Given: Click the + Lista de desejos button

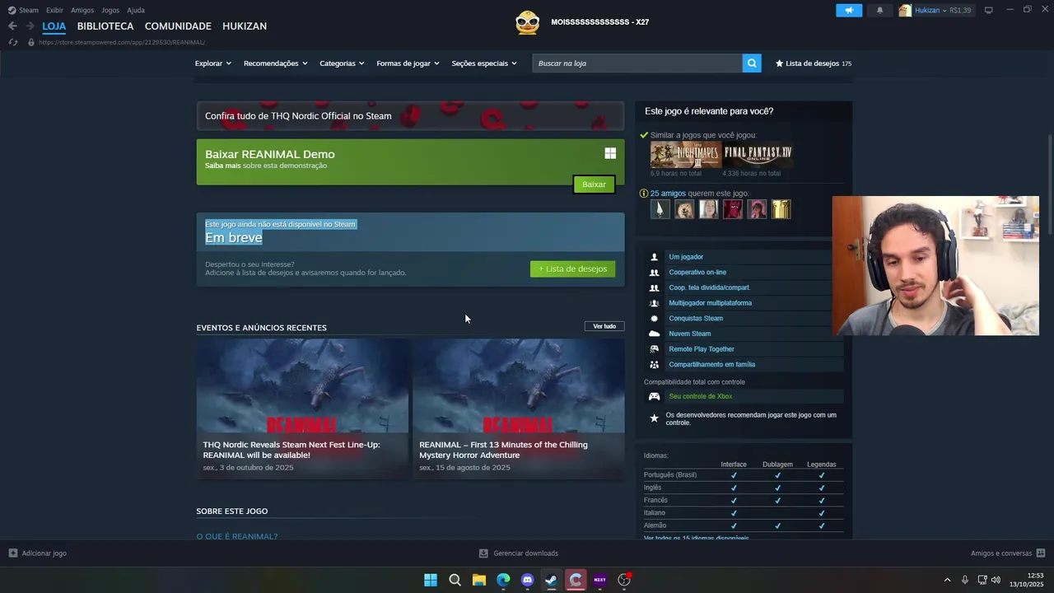Looking at the screenshot, I should point(572,269).
